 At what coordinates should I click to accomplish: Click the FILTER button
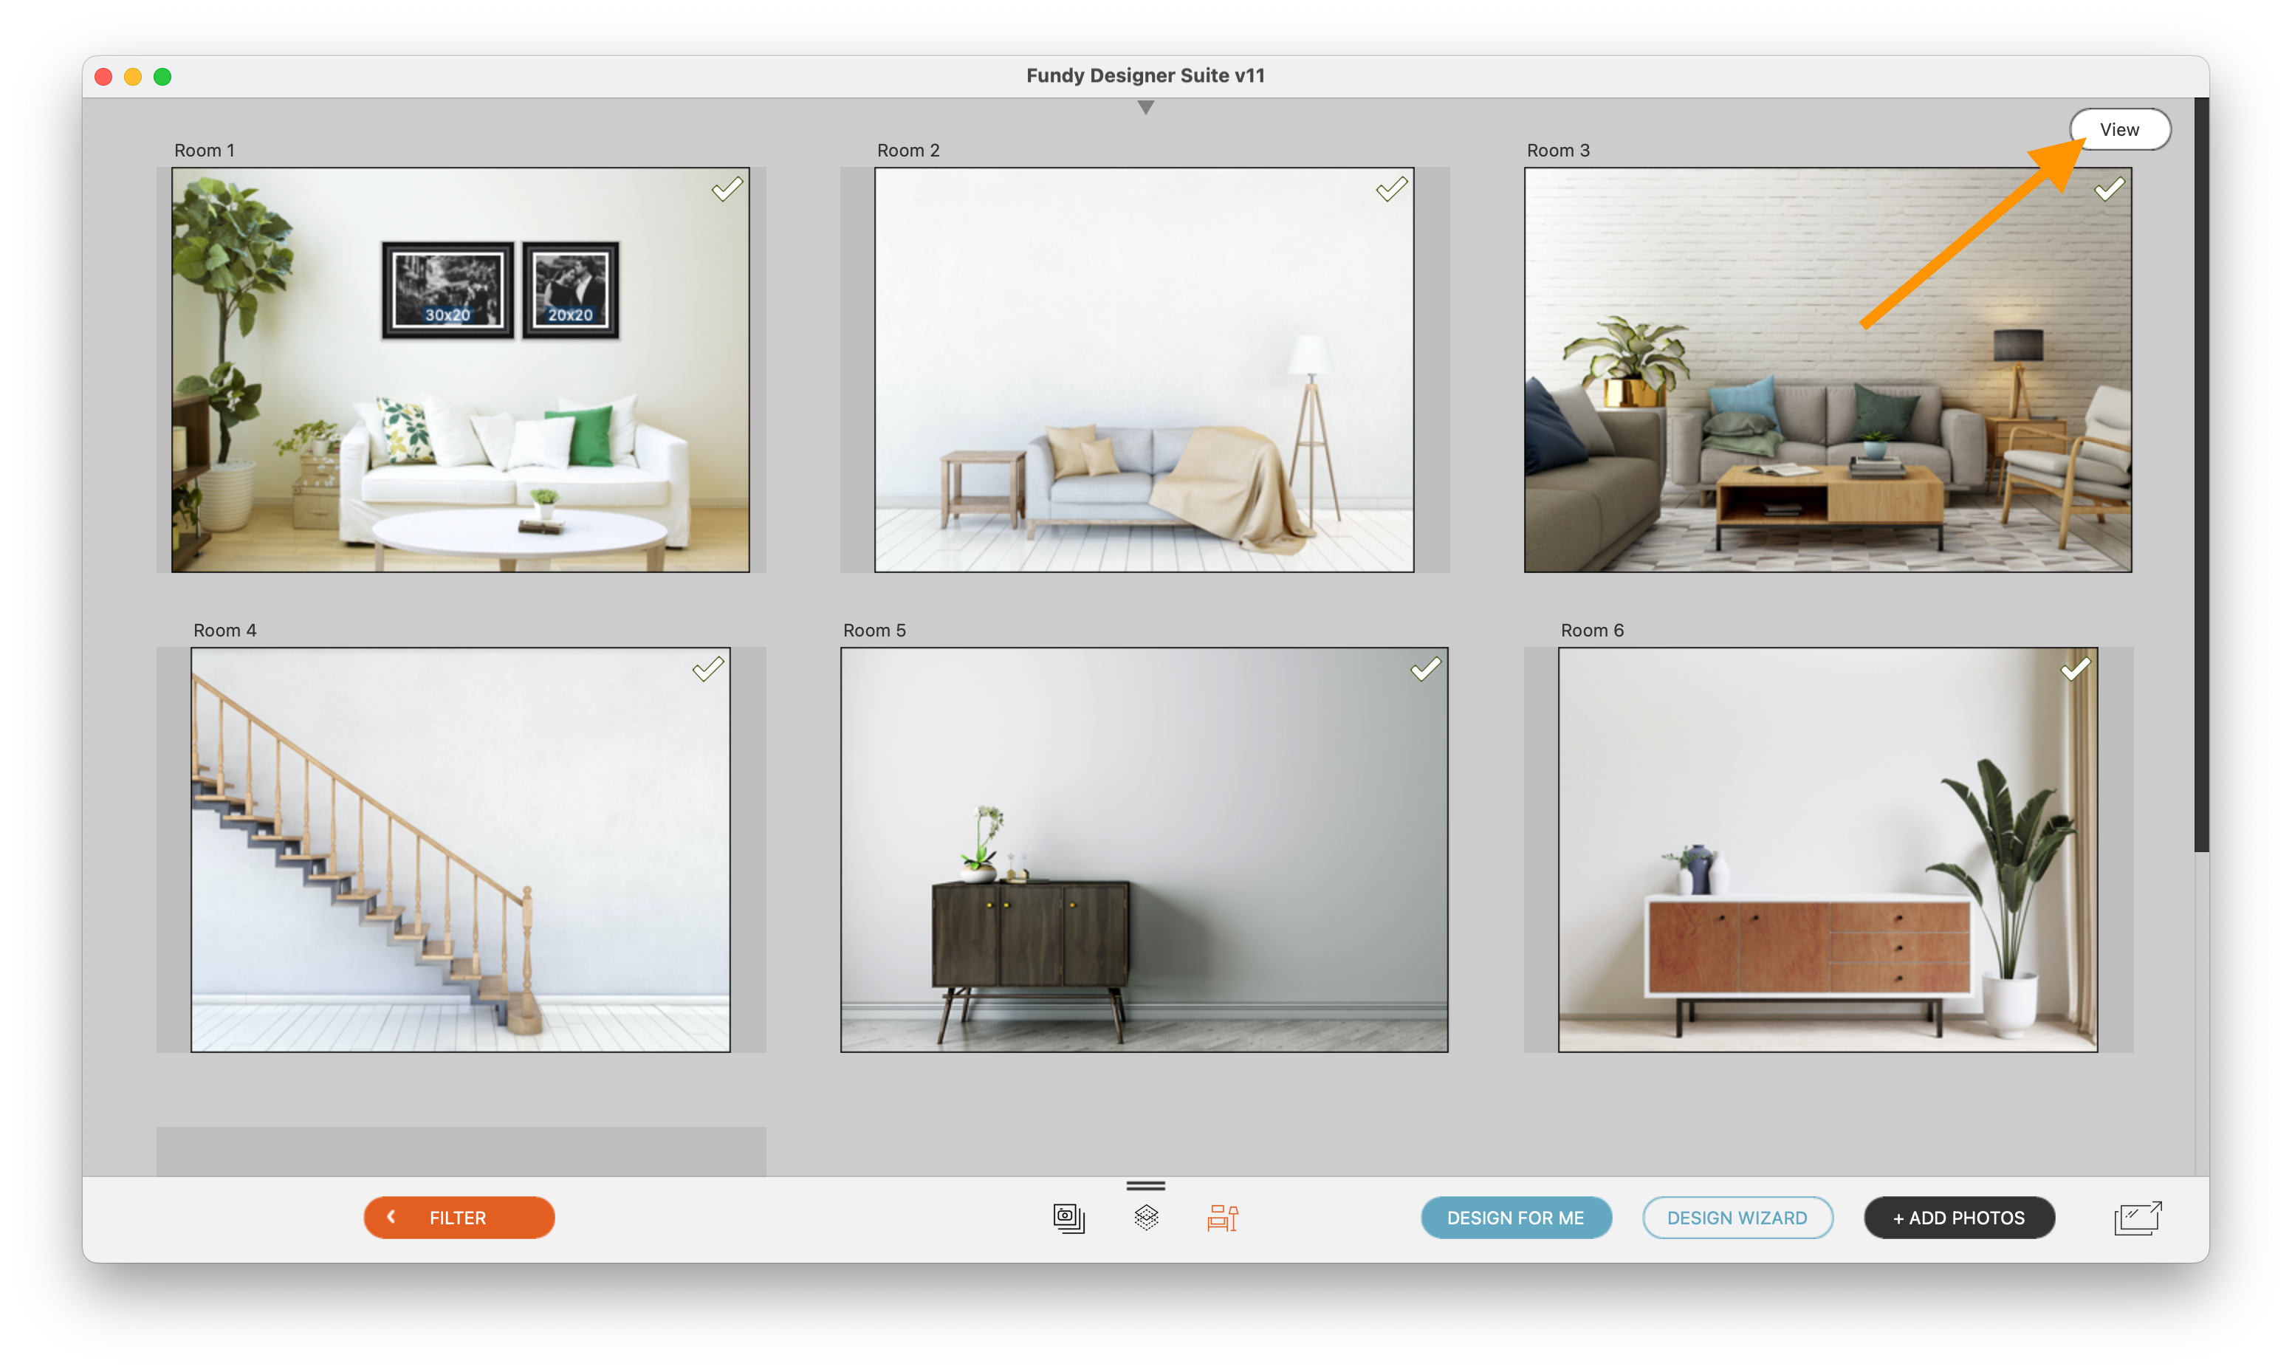coord(459,1218)
